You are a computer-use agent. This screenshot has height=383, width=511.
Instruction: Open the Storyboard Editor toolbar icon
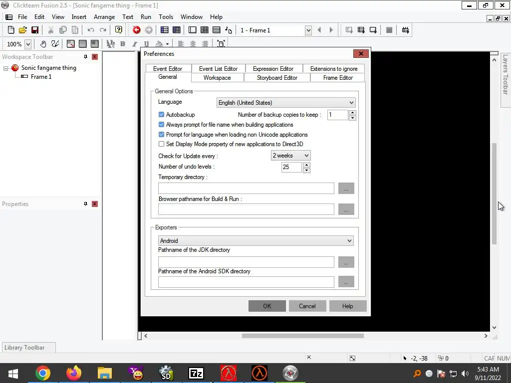pyautogui.click(x=165, y=30)
